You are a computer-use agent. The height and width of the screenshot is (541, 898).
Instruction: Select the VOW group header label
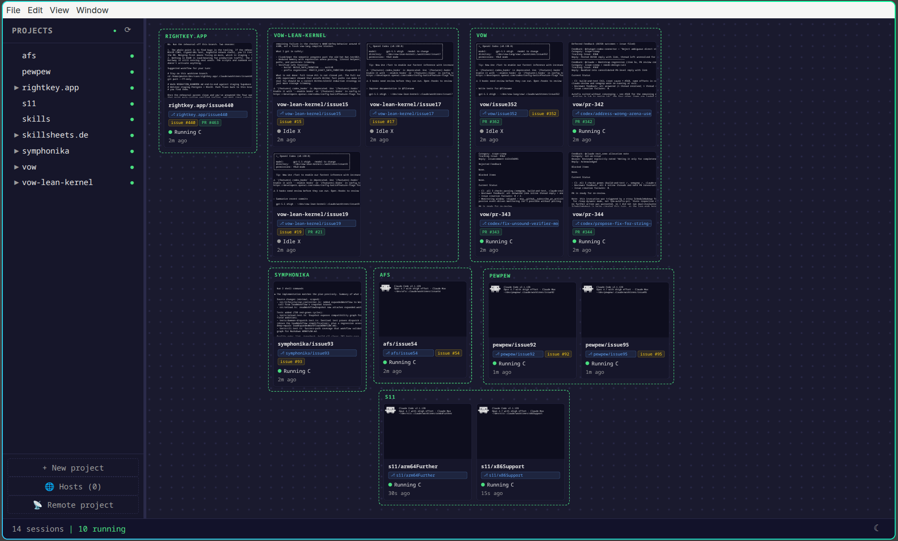[x=482, y=35]
